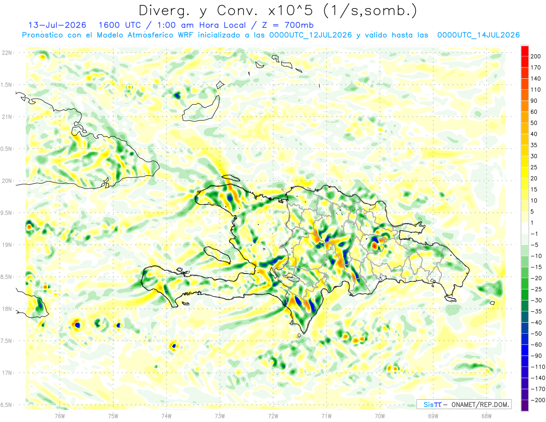Click the 8.5N latitude label
This screenshot has height=422, width=546.
pos(6,277)
